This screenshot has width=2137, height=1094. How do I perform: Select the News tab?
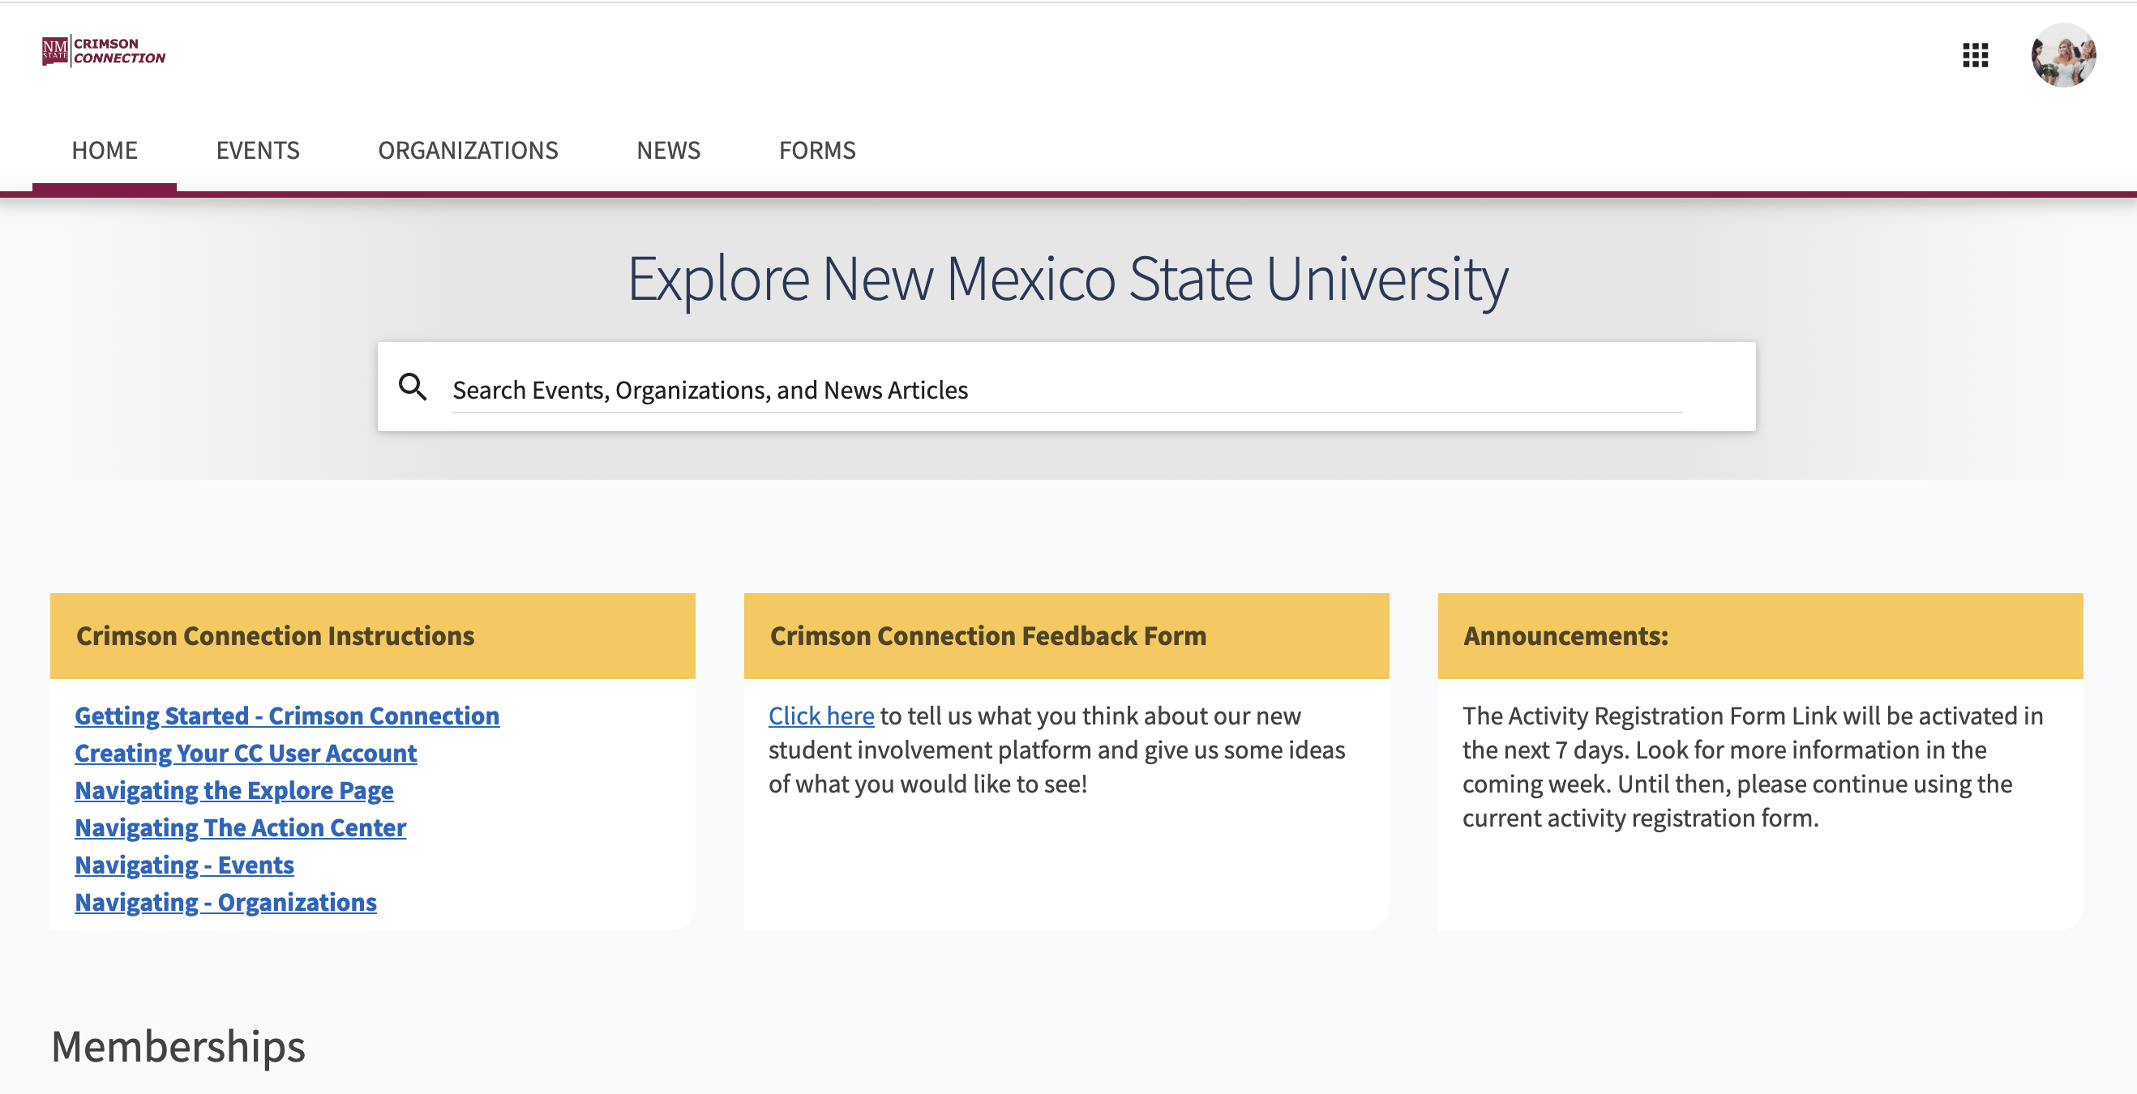click(668, 150)
